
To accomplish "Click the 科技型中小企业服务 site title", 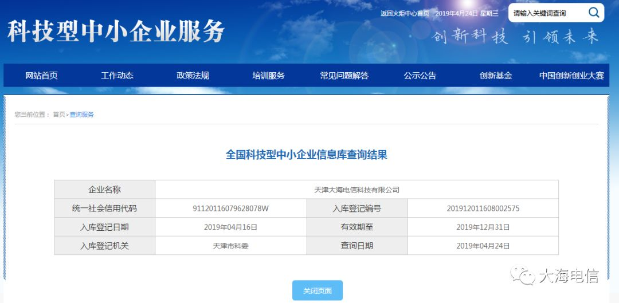I will point(116,32).
